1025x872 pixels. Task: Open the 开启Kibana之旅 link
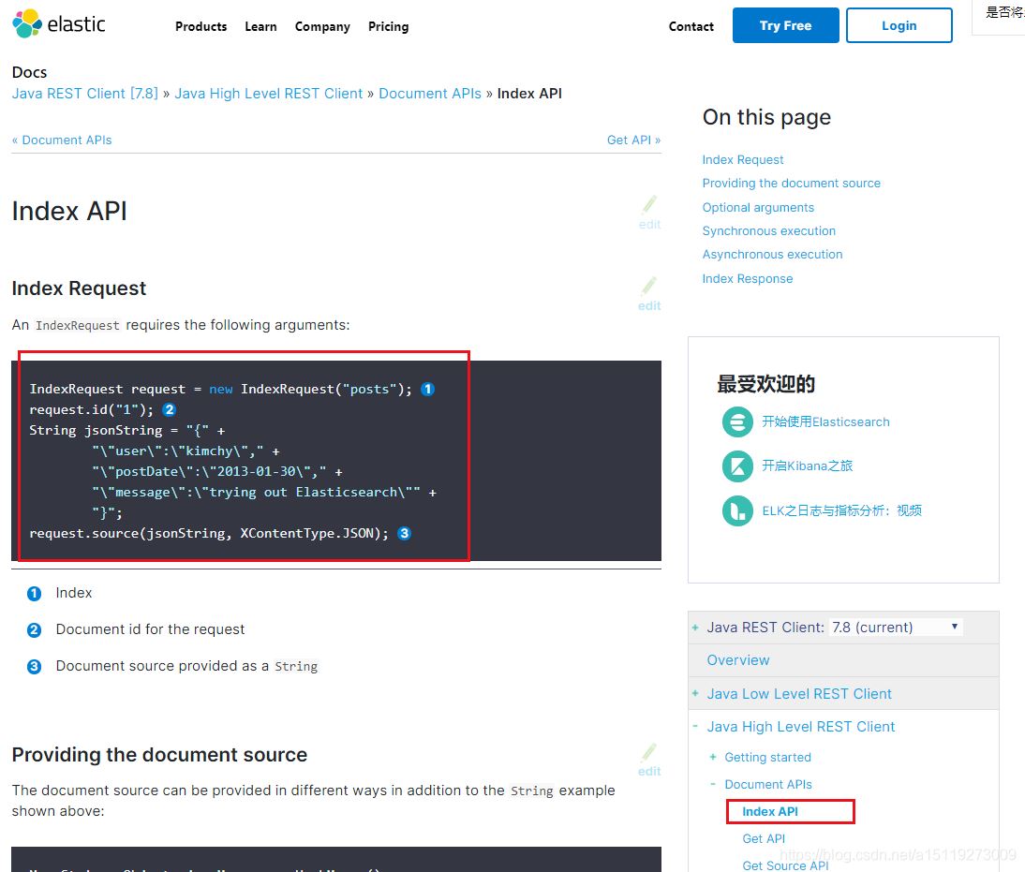pos(808,466)
